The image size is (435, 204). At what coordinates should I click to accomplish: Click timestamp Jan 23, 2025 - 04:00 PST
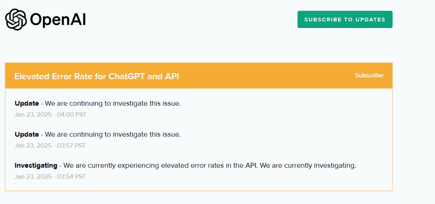coord(50,114)
